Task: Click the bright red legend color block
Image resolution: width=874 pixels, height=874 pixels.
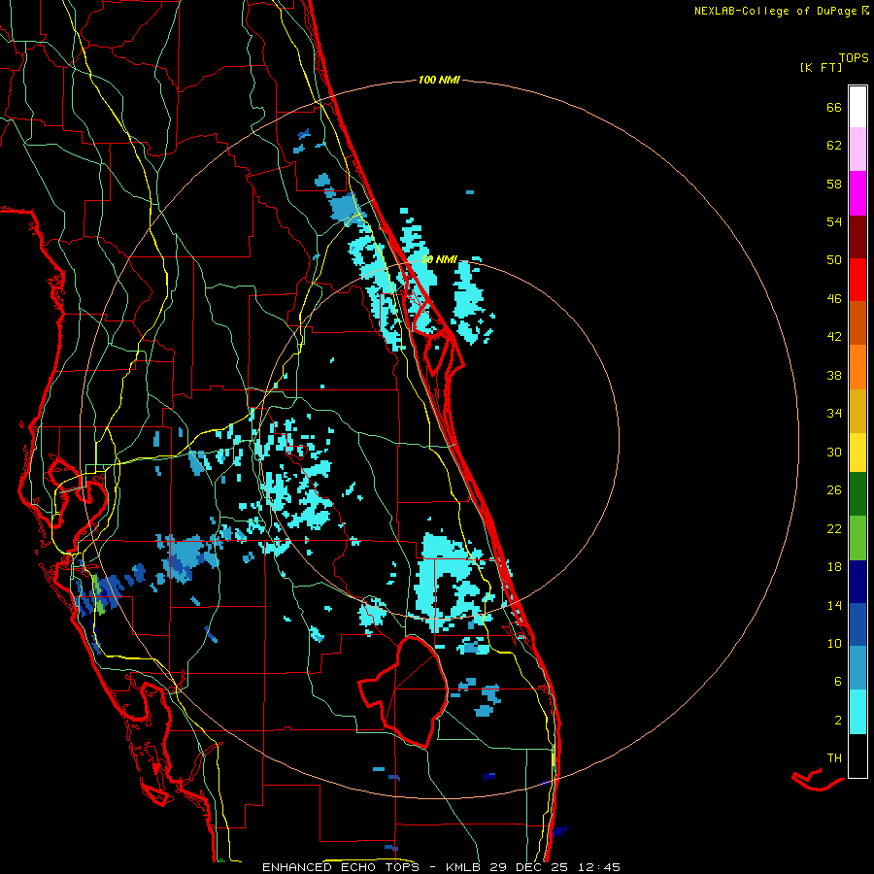Action: (x=857, y=280)
